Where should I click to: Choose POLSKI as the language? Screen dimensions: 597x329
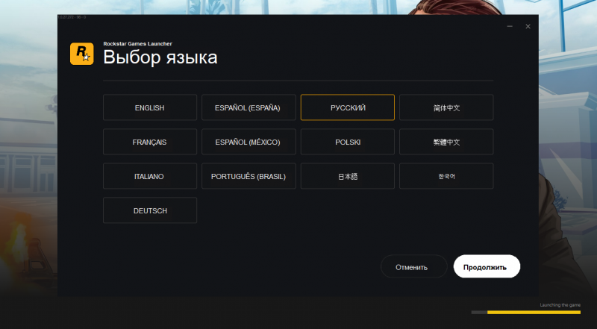point(348,142)
